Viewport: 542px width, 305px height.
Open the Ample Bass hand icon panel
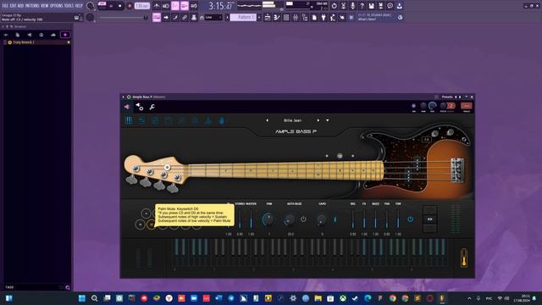pos(222,120)
